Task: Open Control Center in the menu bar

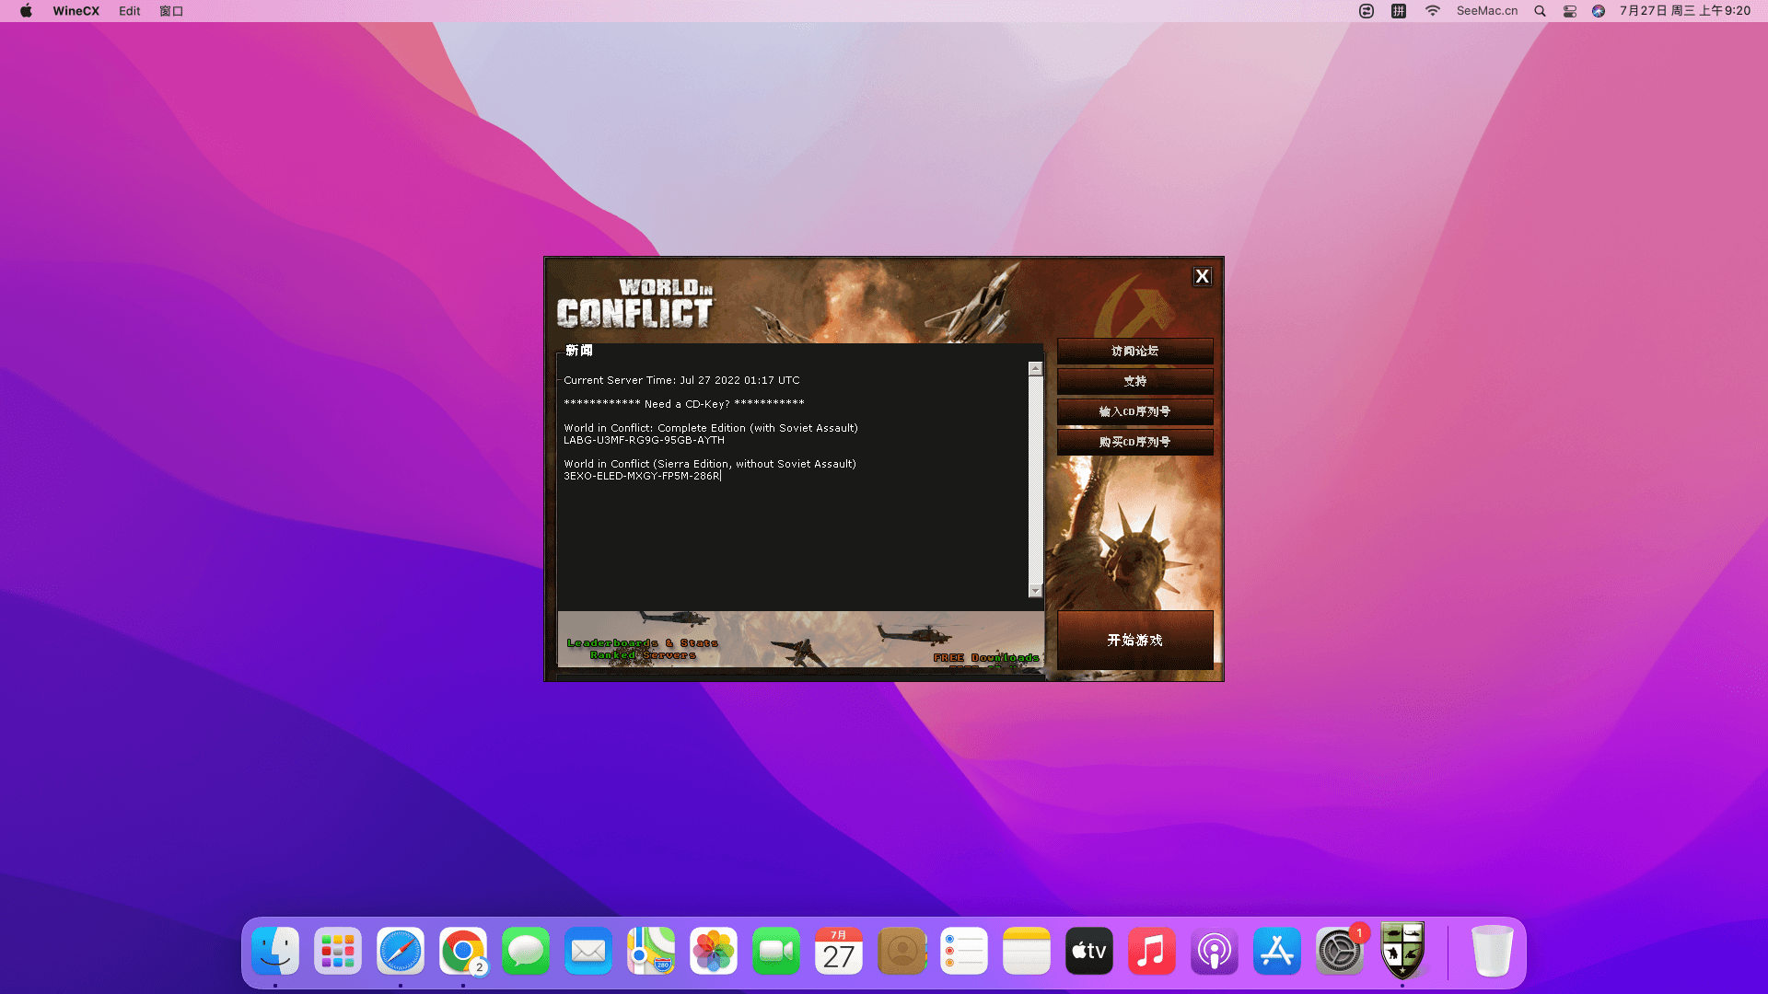Action: 1570,11
